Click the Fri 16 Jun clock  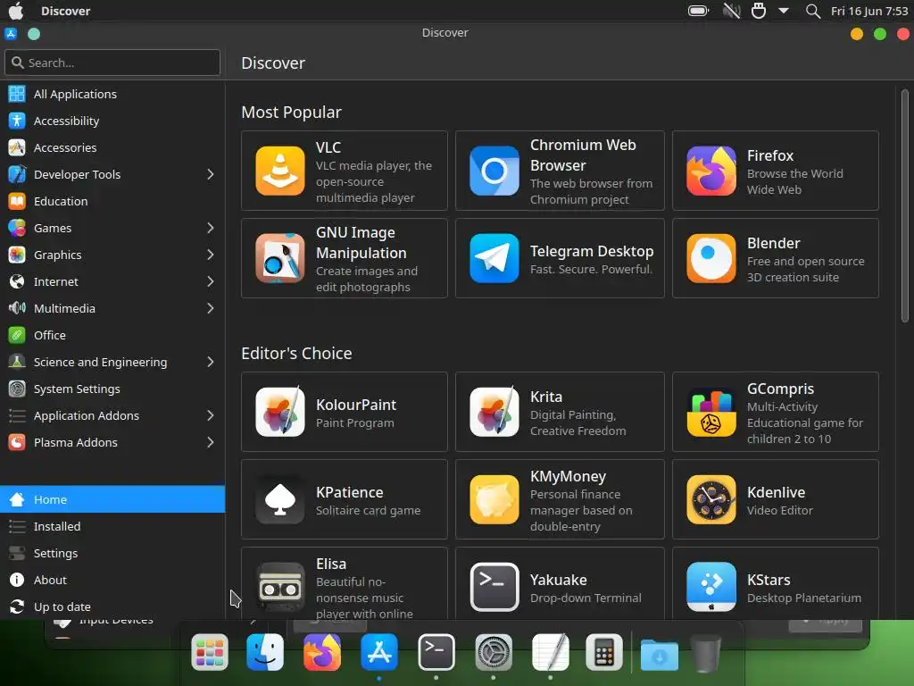coord(869,11)
